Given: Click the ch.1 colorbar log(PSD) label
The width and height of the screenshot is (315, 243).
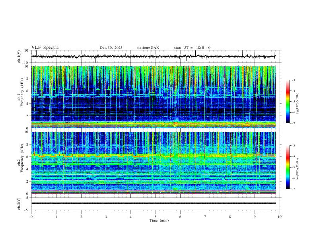Looking at the screenshot, I should click(x=297, y=104).
